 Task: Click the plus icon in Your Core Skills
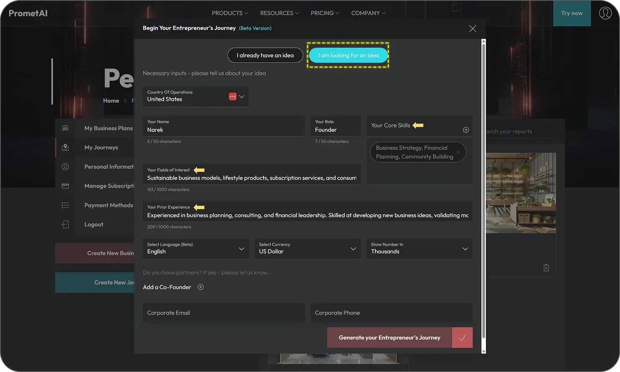pyautogui.click(x=465, y=130)
